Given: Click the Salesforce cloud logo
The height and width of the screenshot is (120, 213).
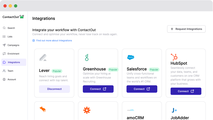Looking at the screenshot, I should point(130,57).
